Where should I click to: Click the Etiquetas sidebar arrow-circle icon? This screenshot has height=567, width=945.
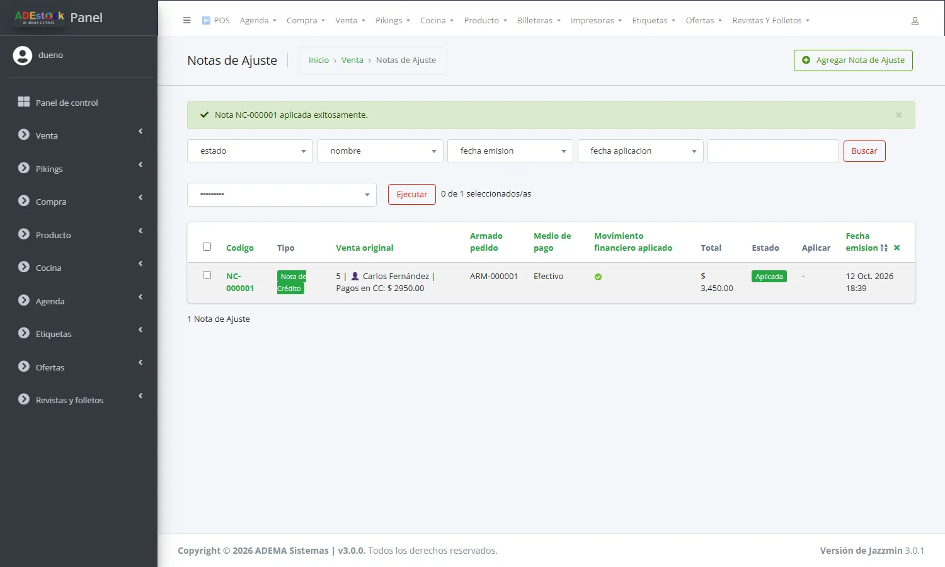click(x=24, y=333)
